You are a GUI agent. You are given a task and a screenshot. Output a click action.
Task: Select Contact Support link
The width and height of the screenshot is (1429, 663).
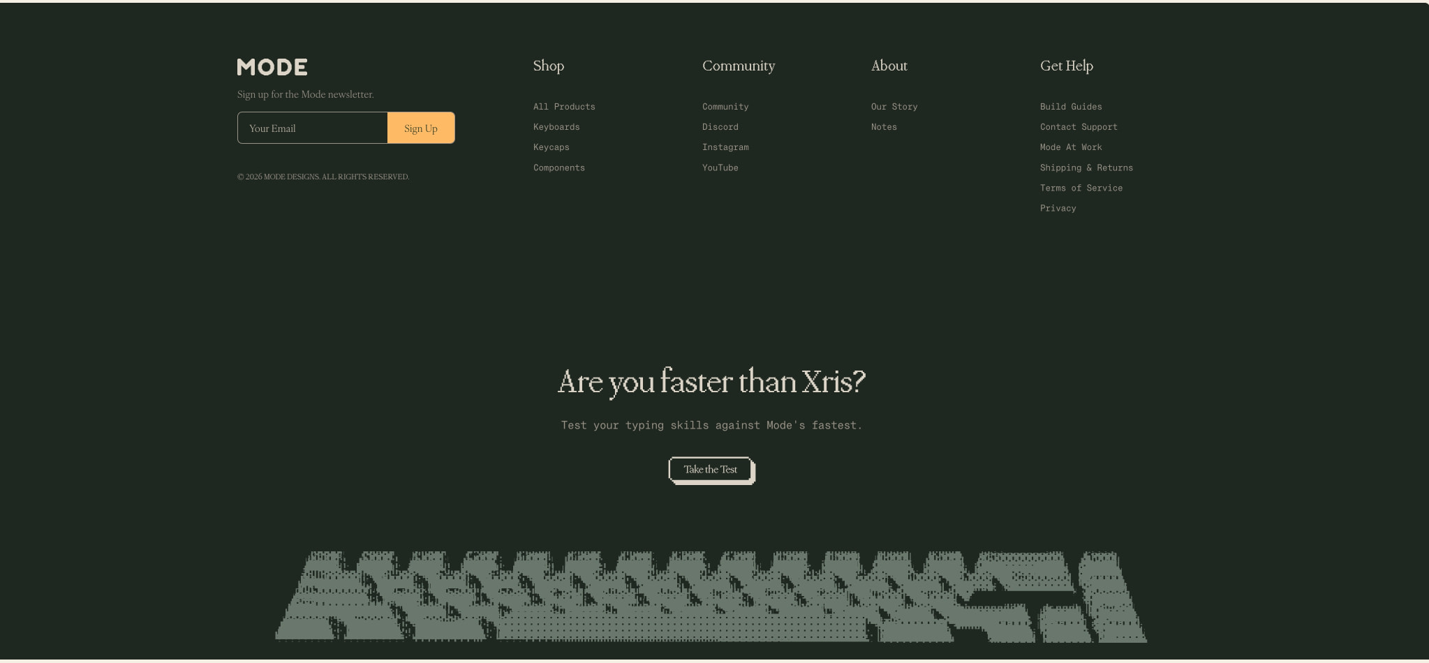[1079, 127]
